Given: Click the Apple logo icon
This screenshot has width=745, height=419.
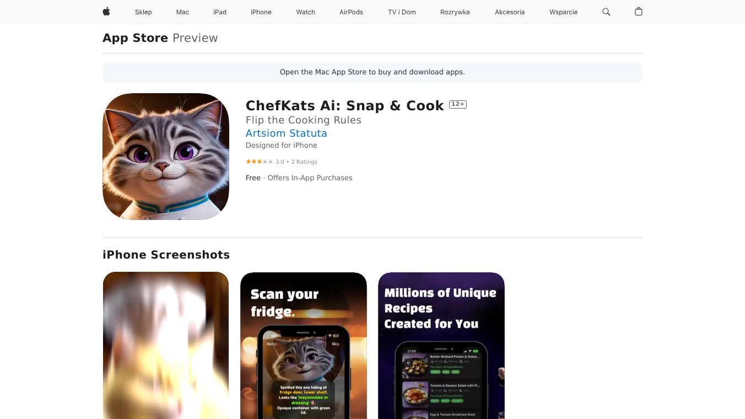Looking at the screenshot, I should [x=106, y=12].
